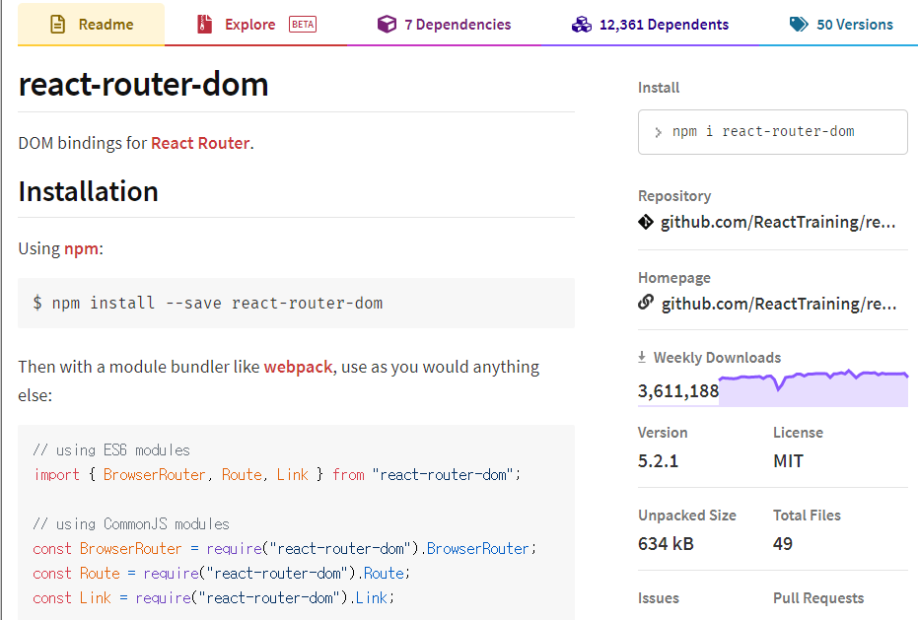Click the Installation heading
Image resolution: width=918 pixels, height=620 pixels.
click(89, 191)
